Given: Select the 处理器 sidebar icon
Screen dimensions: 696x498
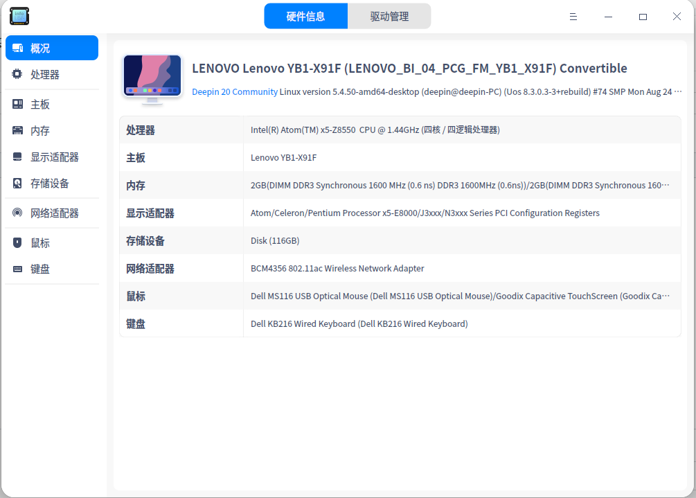Looking at the screenshot, I should (17, 74).
